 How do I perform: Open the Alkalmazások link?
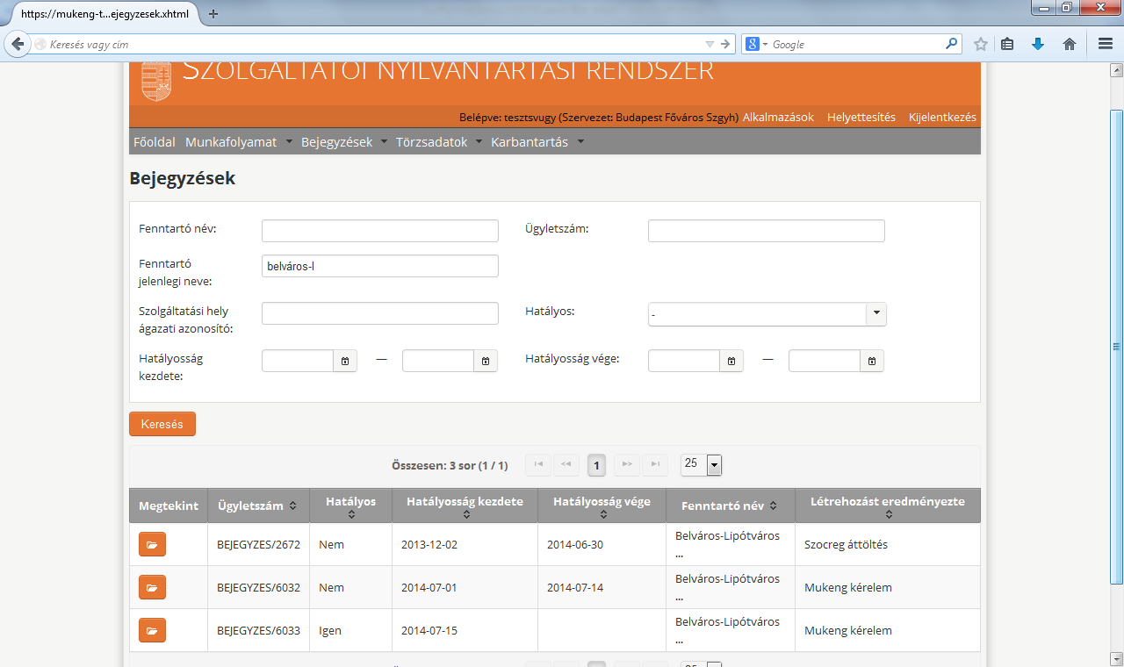click(778, 117)
